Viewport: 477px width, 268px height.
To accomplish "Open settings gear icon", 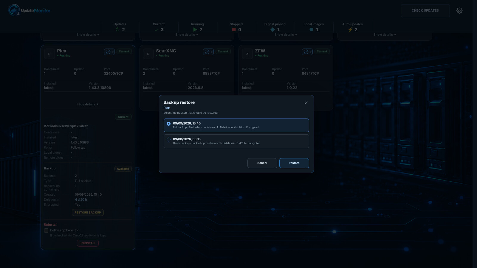I will pos(459,11).
